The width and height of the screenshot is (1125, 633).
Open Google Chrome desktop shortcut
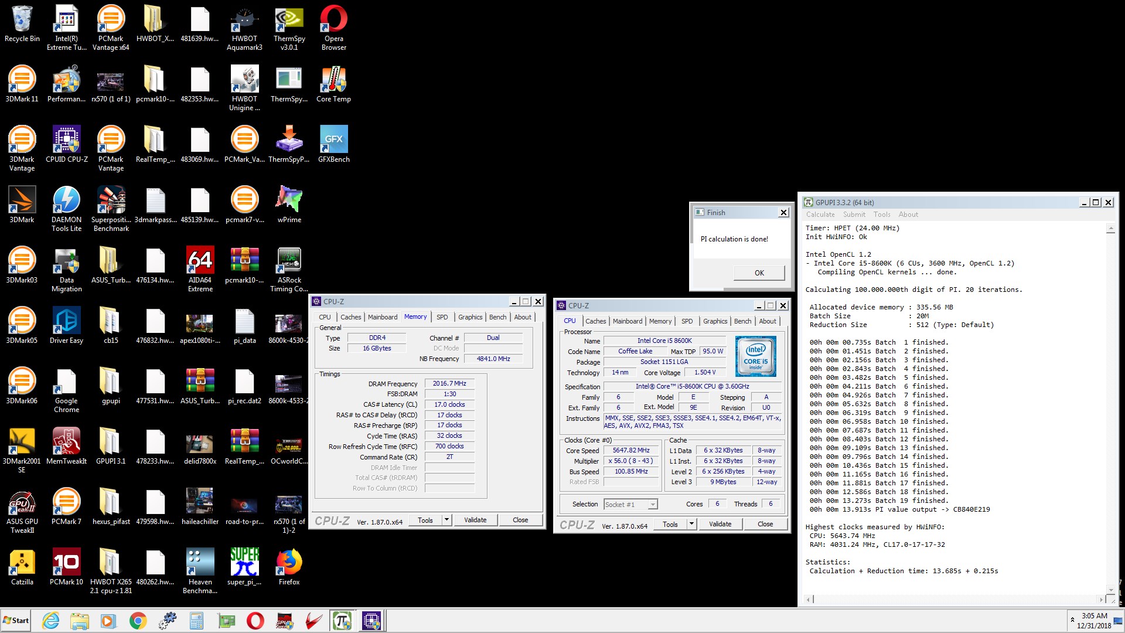(66, 390)
